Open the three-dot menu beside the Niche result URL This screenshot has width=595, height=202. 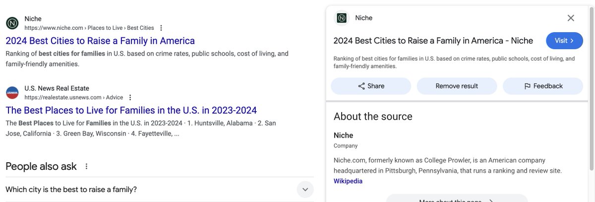click(161, 28)
